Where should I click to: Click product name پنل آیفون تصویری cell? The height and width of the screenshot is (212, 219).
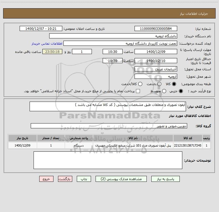133,145
